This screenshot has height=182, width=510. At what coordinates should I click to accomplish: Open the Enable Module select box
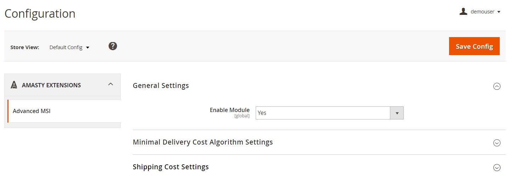click(329, 113)
